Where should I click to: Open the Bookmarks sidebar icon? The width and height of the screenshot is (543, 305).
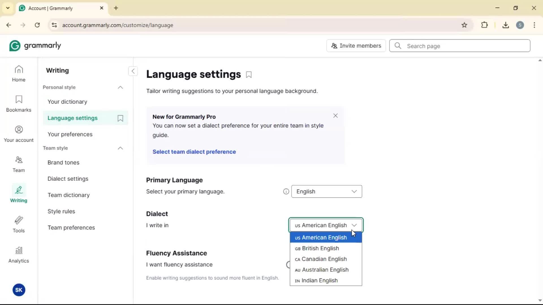tap(19, 104)
